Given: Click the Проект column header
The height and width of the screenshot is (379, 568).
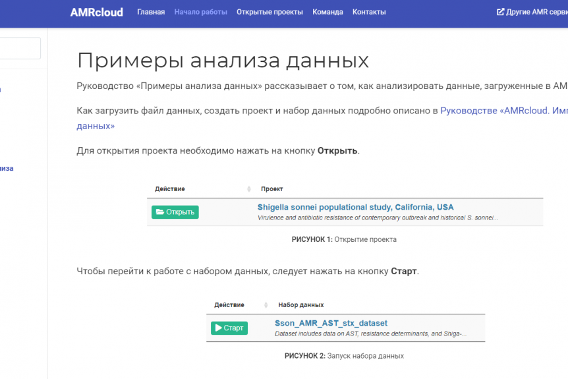Looking at the screenshot, I should click(272, 189).
